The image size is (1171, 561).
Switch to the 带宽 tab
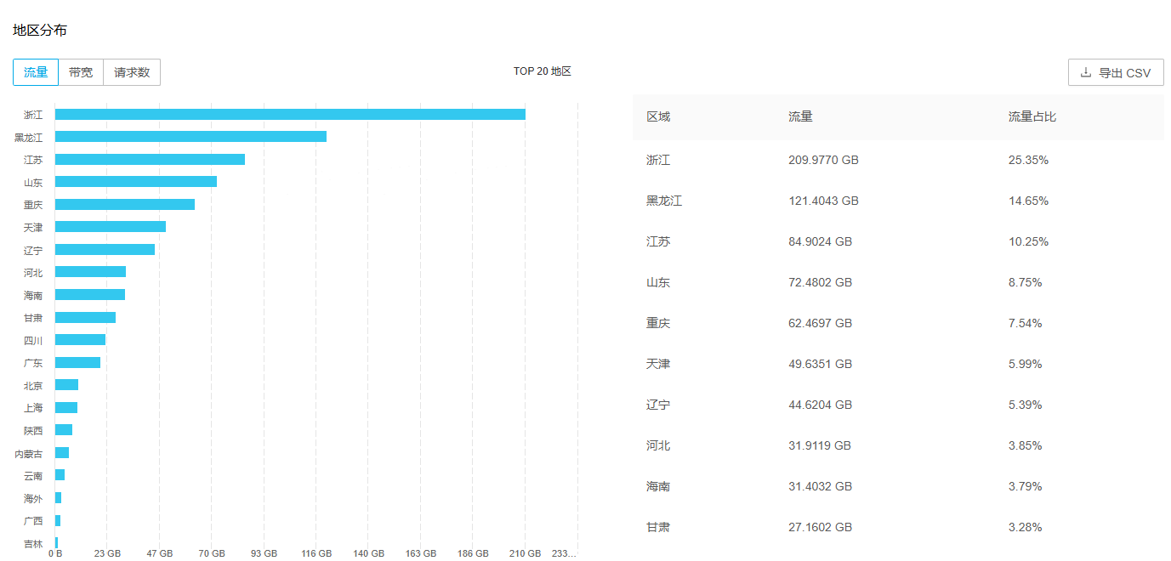(81, 72)
